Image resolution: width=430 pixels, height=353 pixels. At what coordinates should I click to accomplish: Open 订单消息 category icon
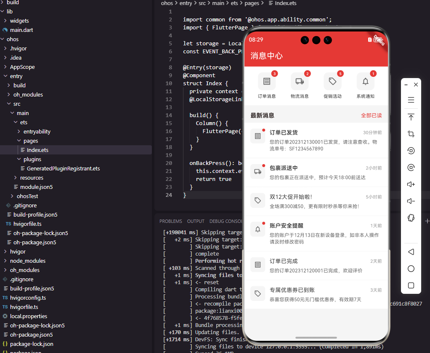tap(267, 81)
